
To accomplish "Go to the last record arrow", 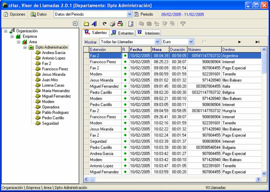I will point(257,41).
